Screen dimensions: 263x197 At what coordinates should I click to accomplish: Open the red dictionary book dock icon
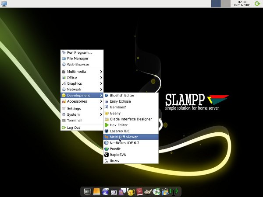[x=139, y=192]
